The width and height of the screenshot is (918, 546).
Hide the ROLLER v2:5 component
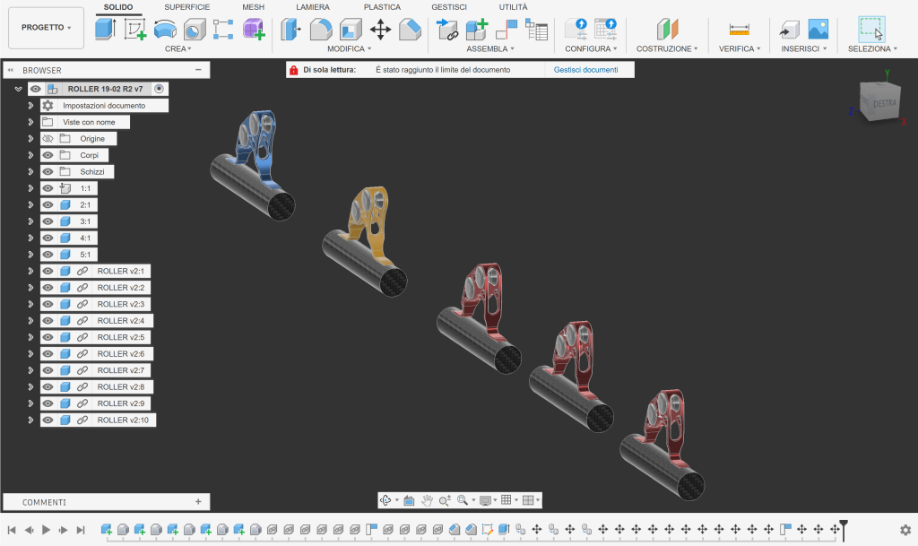48,337
